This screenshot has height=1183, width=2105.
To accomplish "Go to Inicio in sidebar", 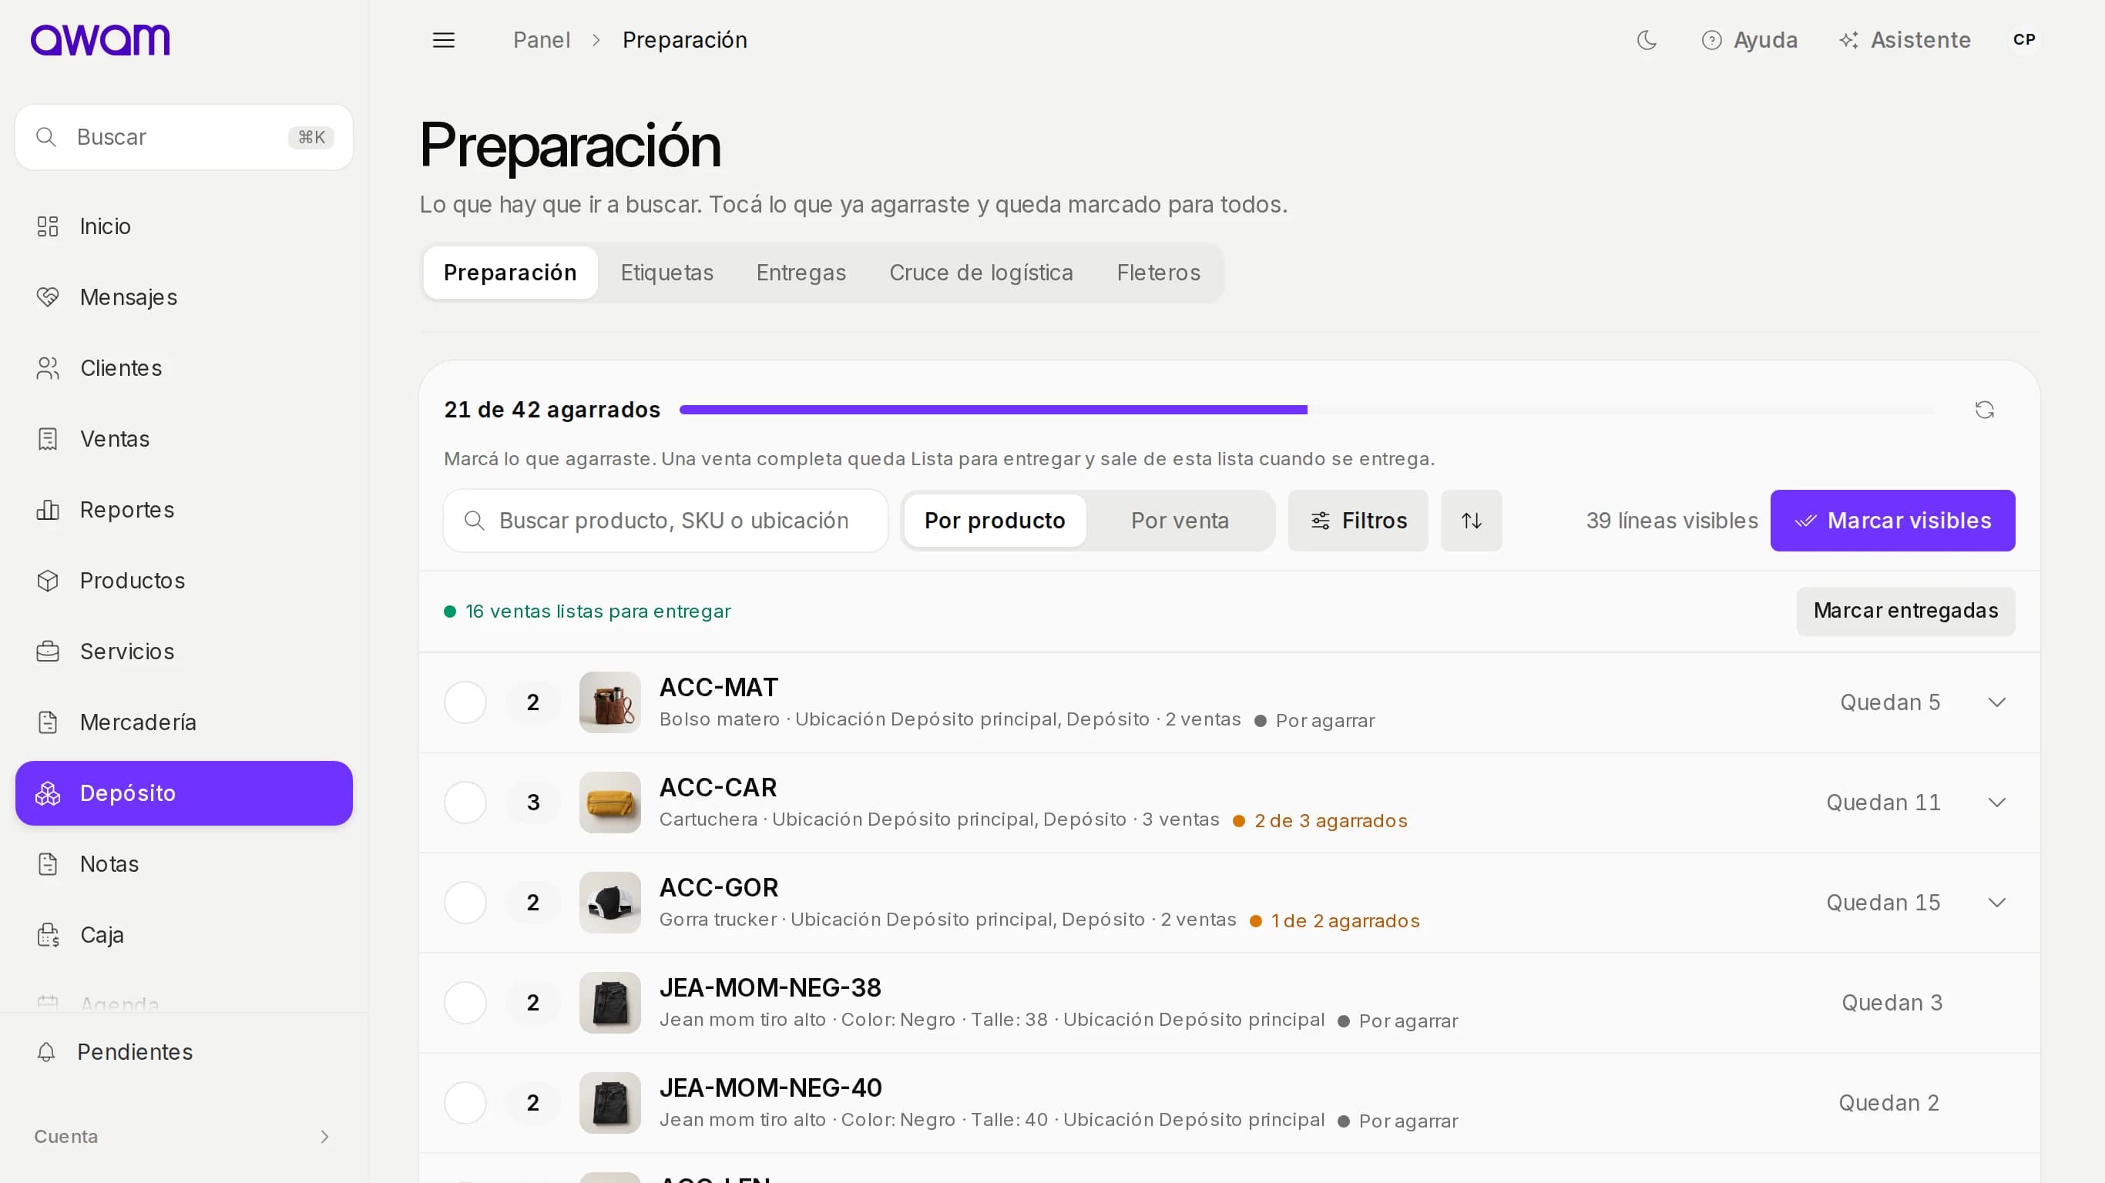I will click(184, 226).
